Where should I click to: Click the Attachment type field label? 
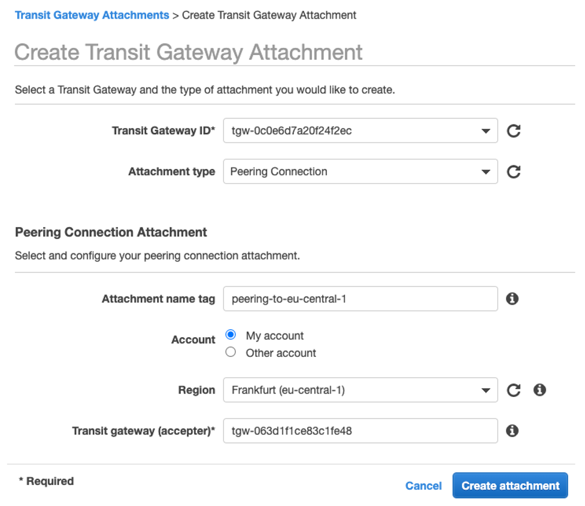[171, 172]
